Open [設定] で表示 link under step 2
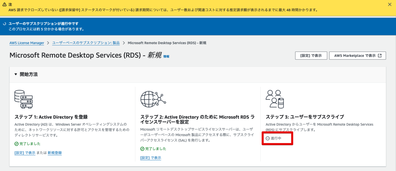The image size is (396, 171). [151, 158]
